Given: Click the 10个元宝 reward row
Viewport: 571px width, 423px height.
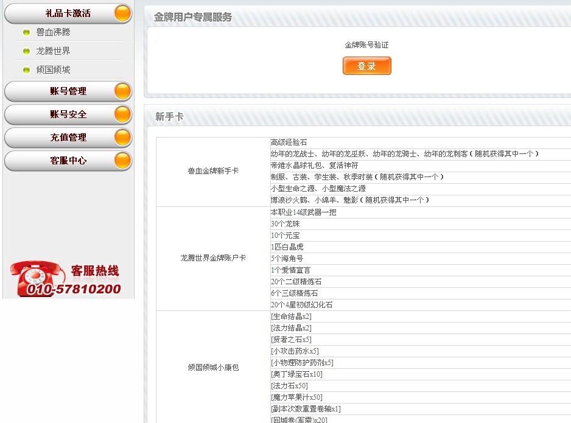Looking at the screenshot, I should 285,236.
